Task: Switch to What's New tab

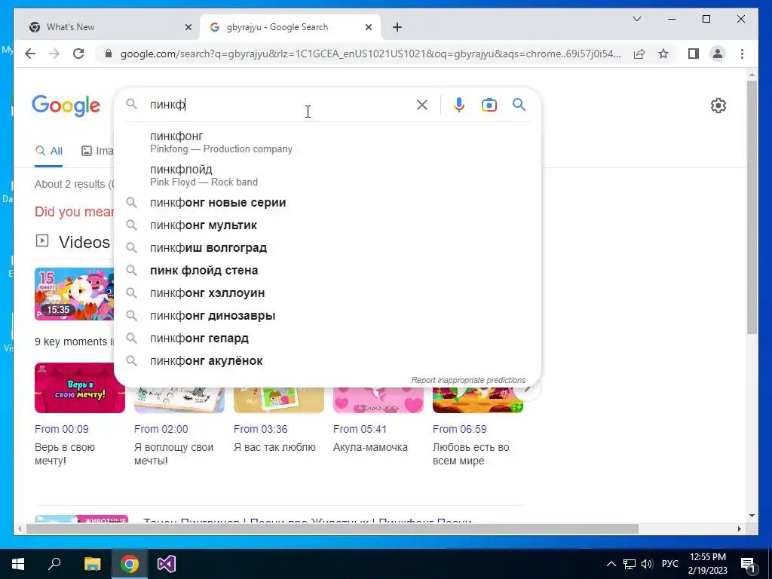Action: [x=106, y=27]
